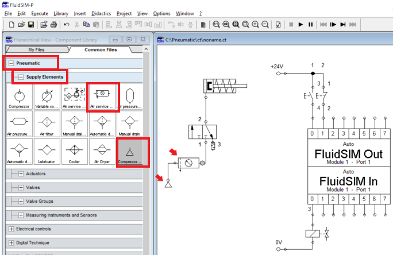Select the Compressor component
Viewport: 393px width, 255px height.
coord(20,97)
